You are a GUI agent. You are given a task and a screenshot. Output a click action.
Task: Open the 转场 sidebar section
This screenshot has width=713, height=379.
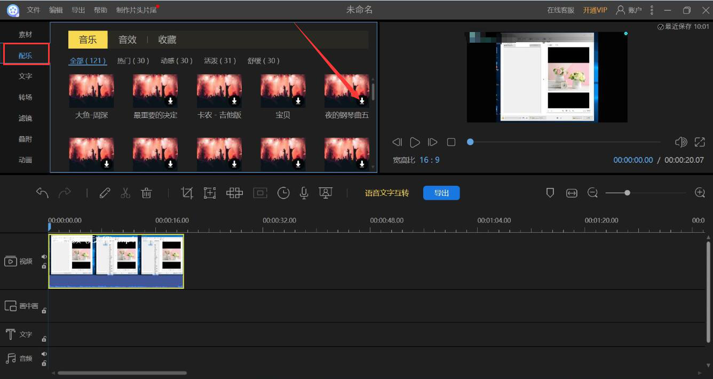pos(26,97)
